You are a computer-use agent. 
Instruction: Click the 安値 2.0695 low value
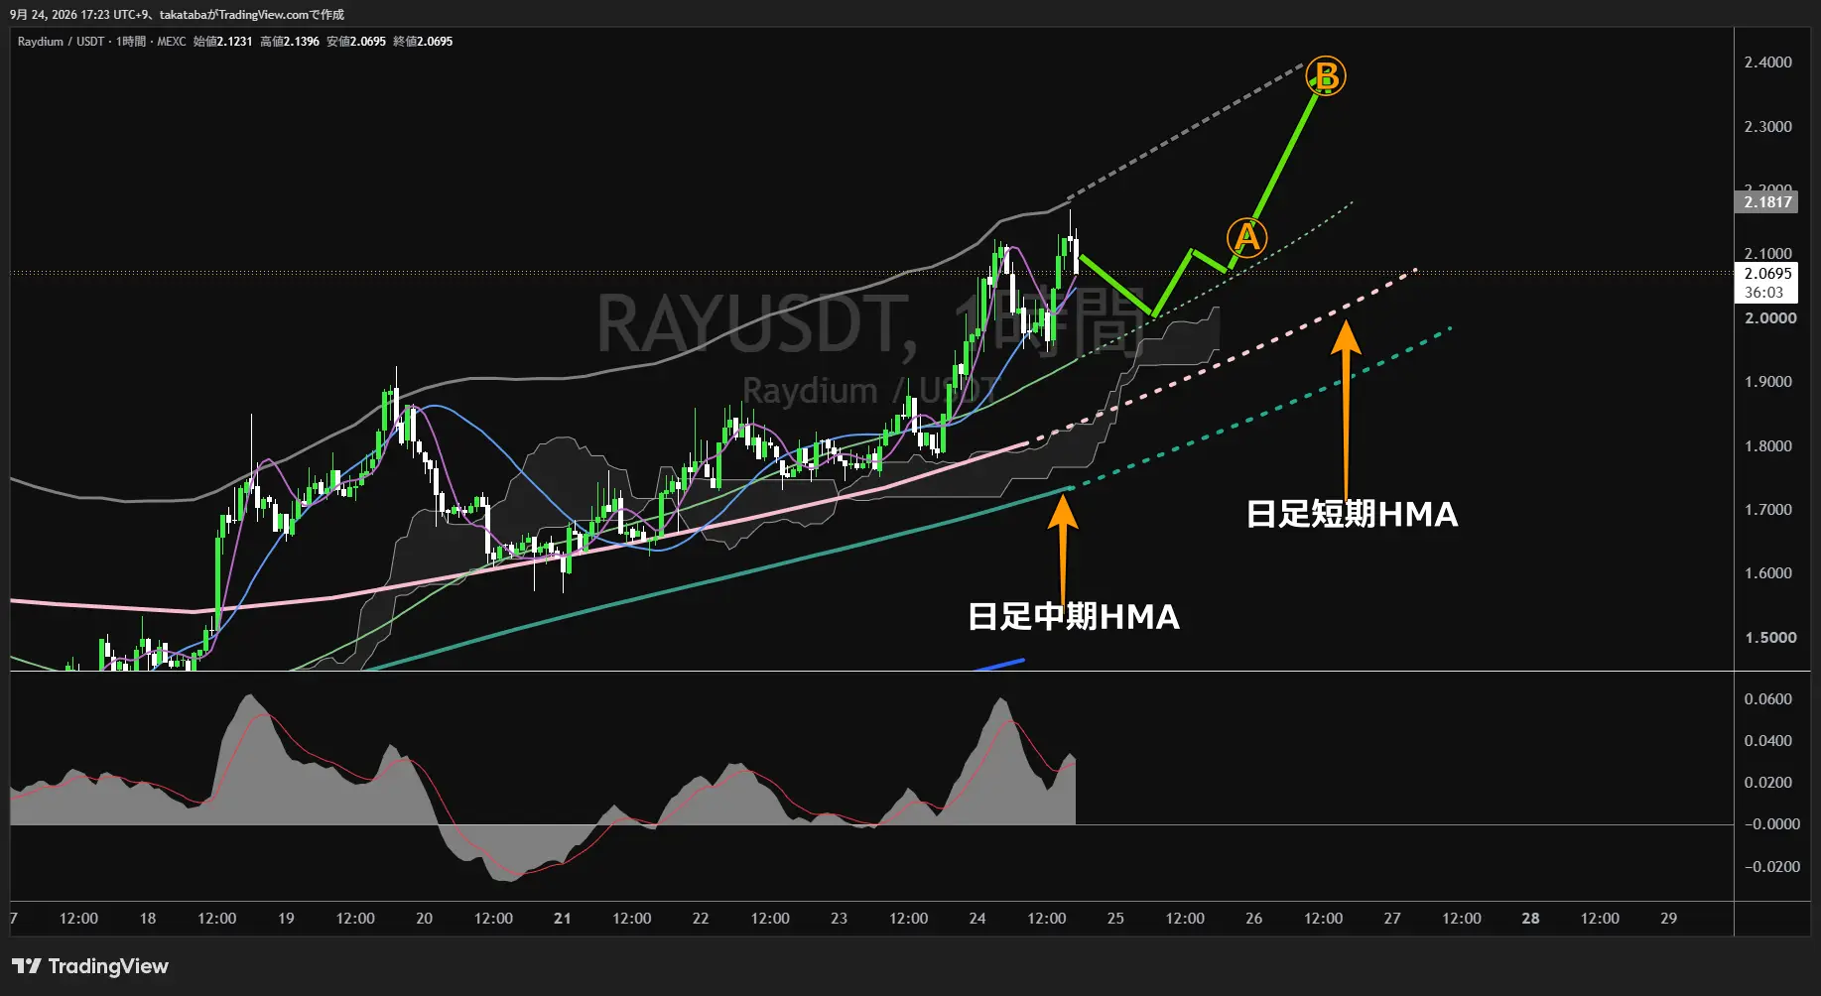point(356,42)
